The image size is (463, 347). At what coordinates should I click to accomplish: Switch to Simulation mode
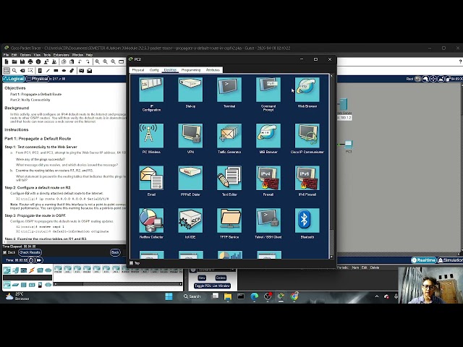pos(450,260)
